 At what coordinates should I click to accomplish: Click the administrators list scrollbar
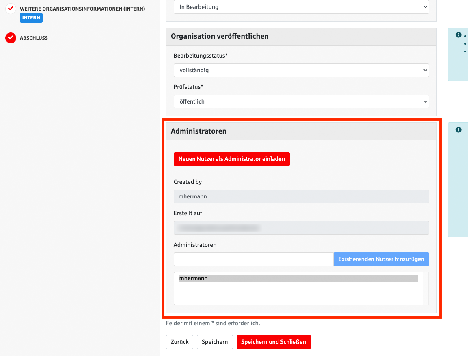point(425,288)
